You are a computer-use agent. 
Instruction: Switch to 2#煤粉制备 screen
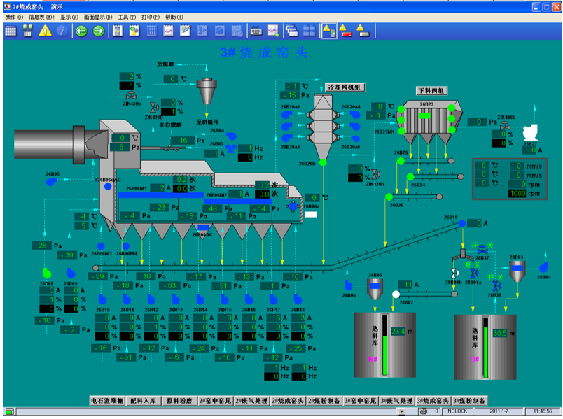[x=324, y=401]
